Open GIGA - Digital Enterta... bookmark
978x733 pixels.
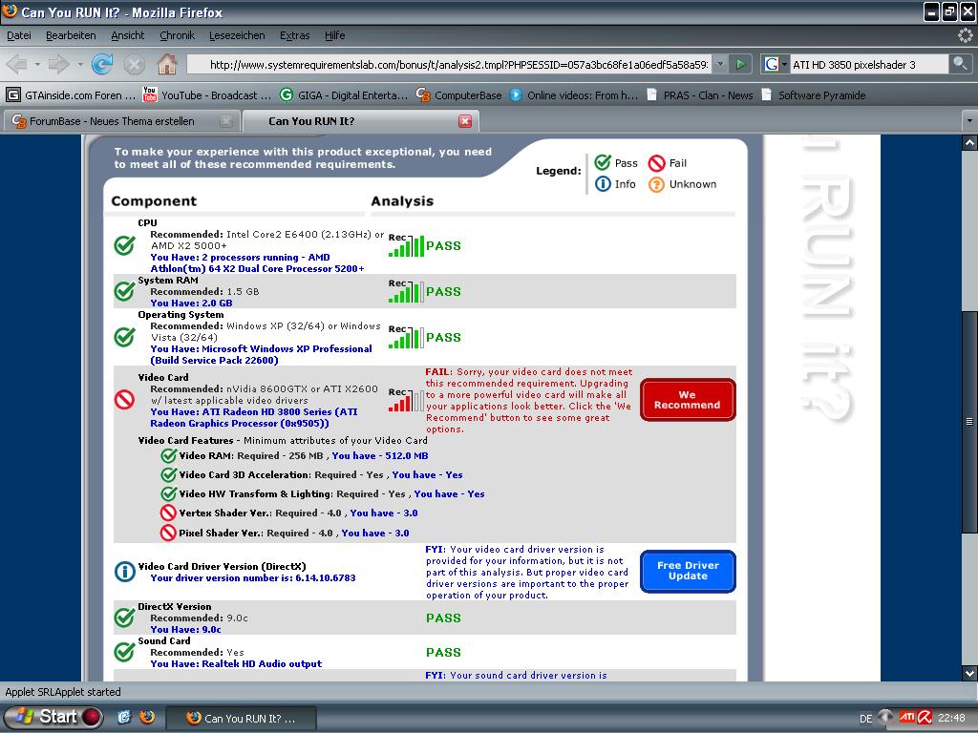tap(344, 95)
